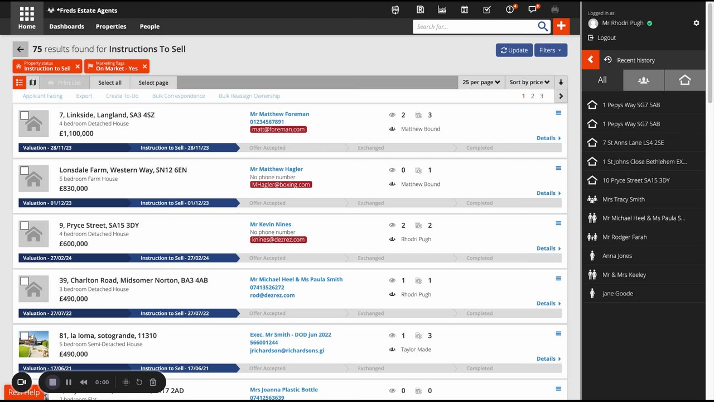Open the analytics chart icon in header

[x=442, y=10]
